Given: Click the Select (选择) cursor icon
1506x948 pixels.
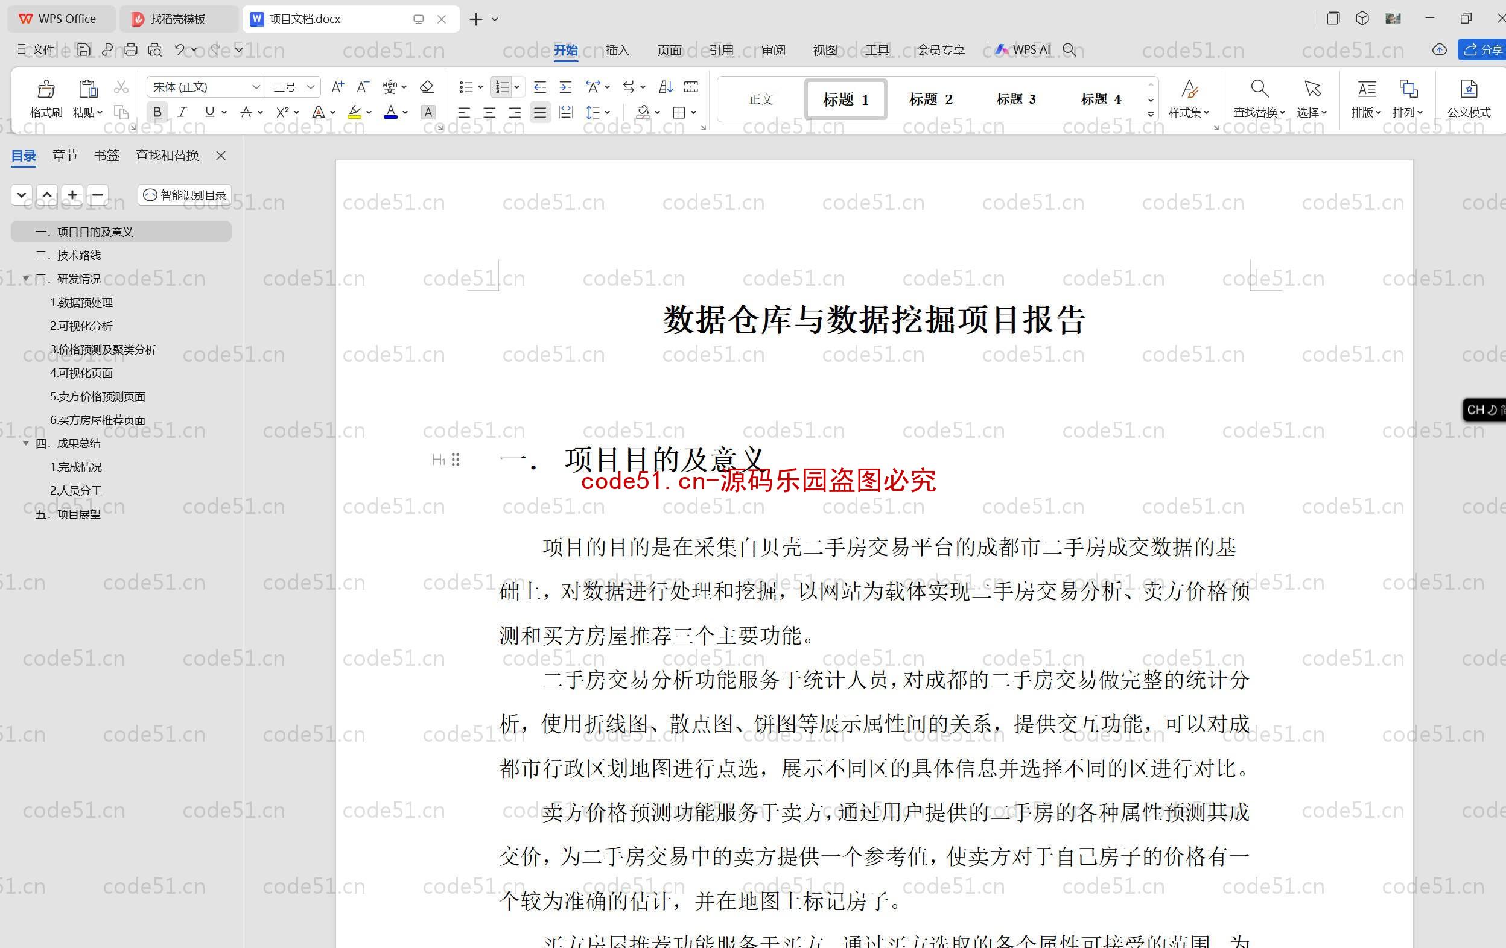Looking at the screenshot, I should click(1312, 89).
